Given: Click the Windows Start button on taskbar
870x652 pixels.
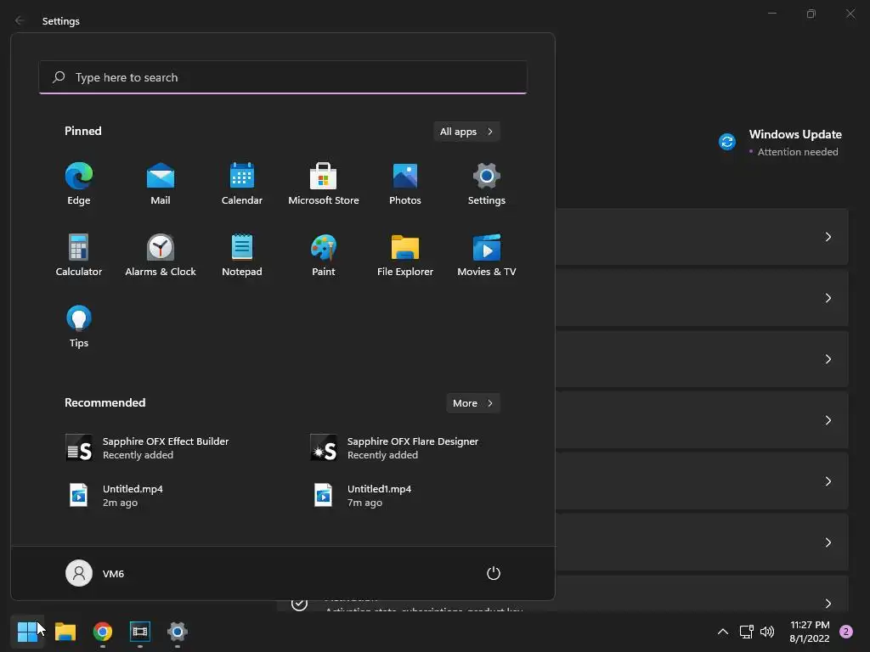Looking at the screenshot, I should (x=27, y=632).
